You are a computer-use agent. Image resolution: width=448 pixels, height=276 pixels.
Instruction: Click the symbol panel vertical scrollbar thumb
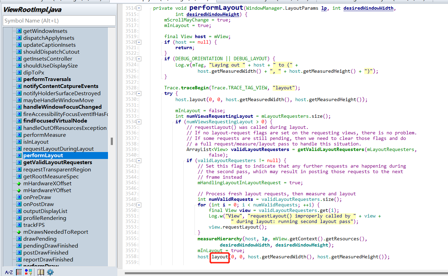[x=112, y=141]
